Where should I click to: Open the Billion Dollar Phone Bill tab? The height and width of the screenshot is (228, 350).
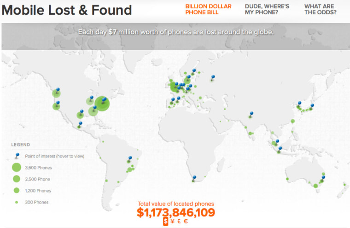(x=208, y=9)
